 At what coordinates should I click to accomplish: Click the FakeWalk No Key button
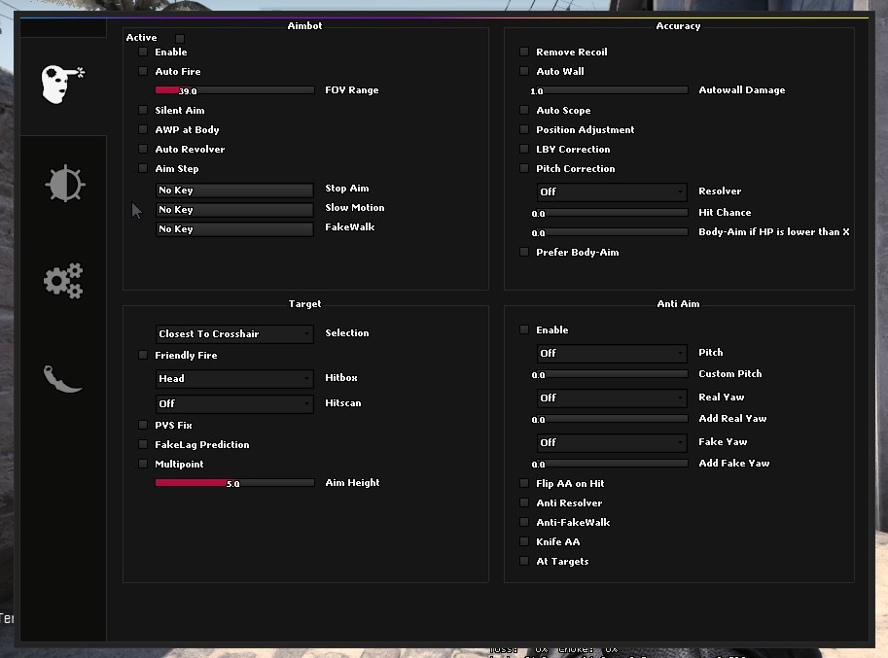click(x=234, y=229)
